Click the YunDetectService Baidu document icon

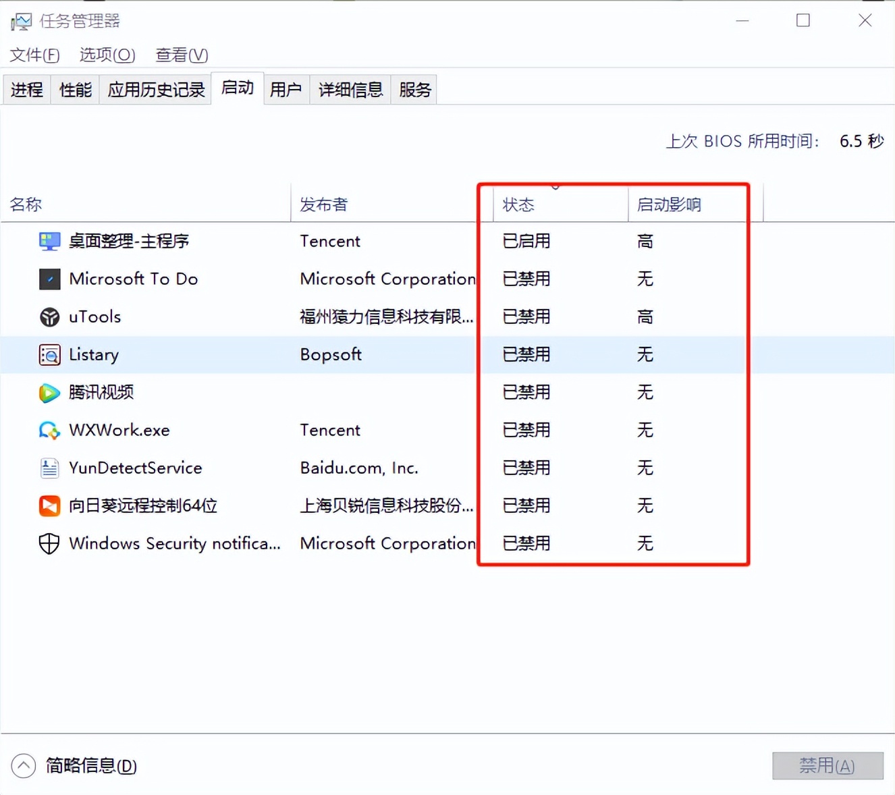tap(49, 468)
